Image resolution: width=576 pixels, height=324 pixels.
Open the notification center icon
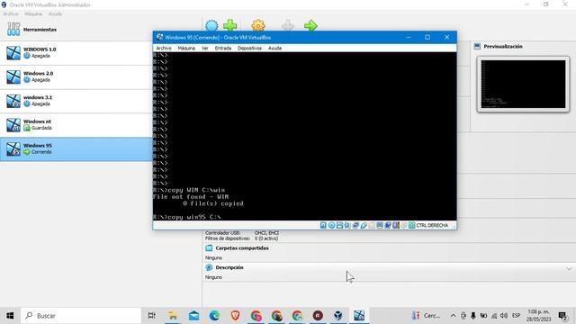562,316
